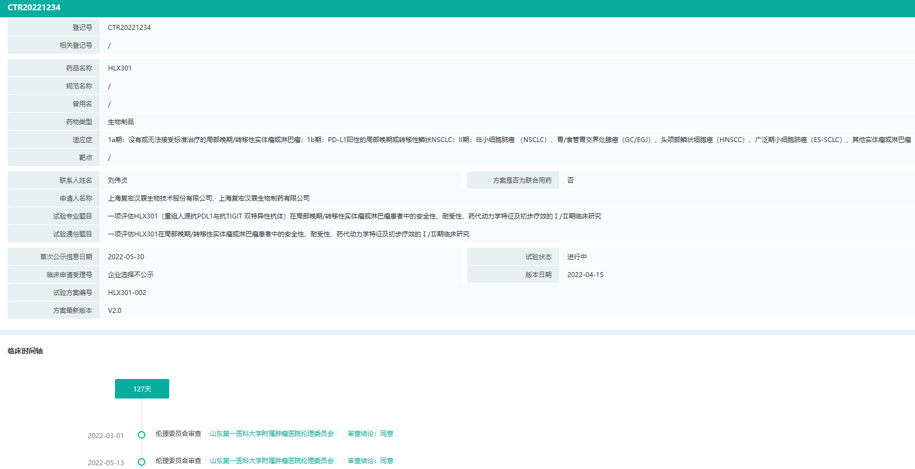The height and width of the screenshot is (469, 915).
Task: Click the CTR20221234 header title
Action: [x=34, y=8]
